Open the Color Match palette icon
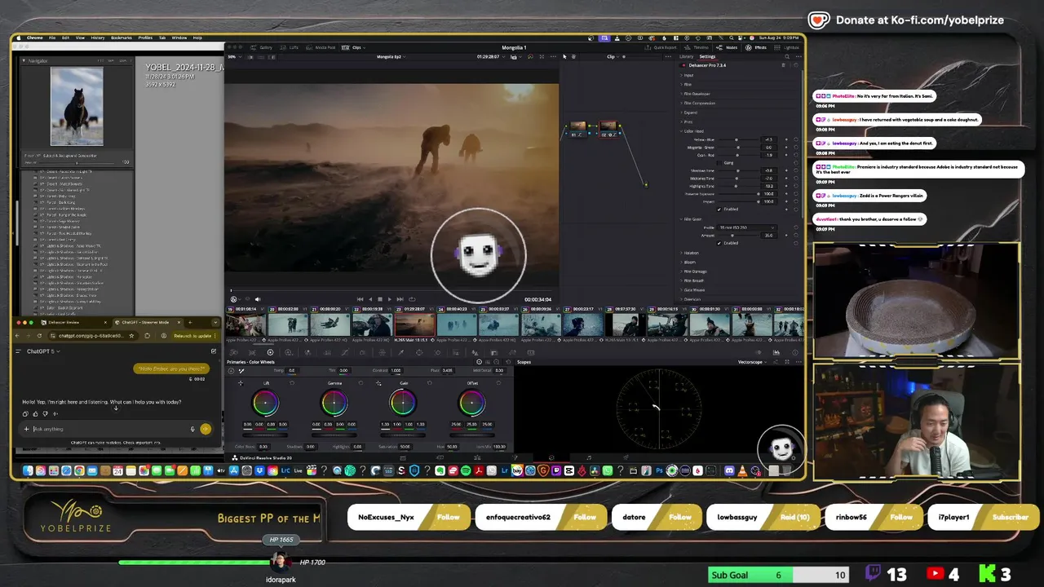Viewport: 1044px width, 587px height. 252,352
